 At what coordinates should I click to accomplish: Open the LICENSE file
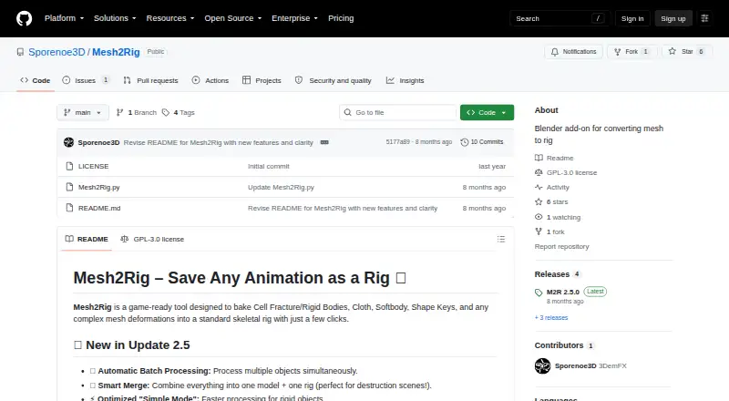point(94,166)
